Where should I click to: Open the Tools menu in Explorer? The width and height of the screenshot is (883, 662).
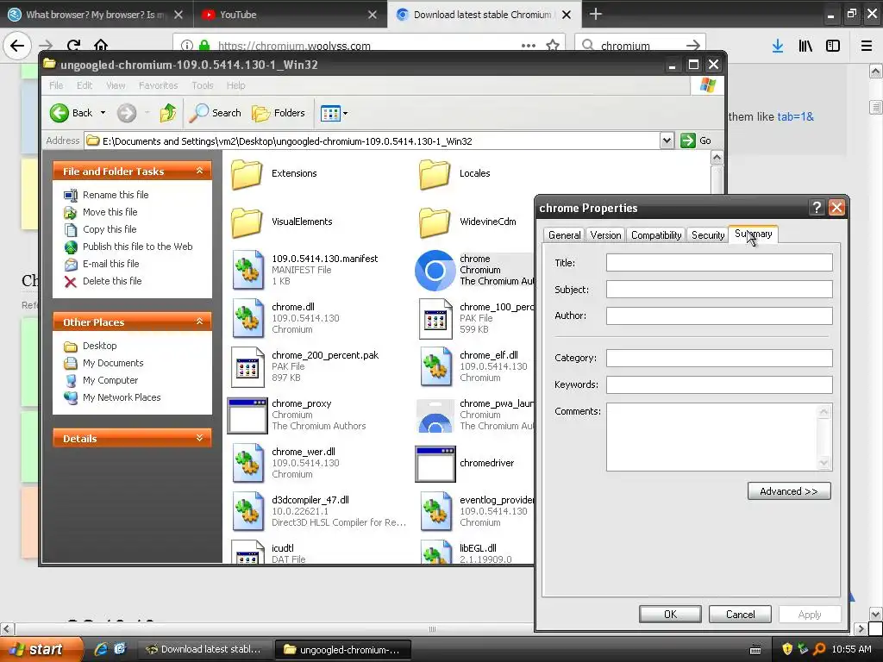pos(202,85)
